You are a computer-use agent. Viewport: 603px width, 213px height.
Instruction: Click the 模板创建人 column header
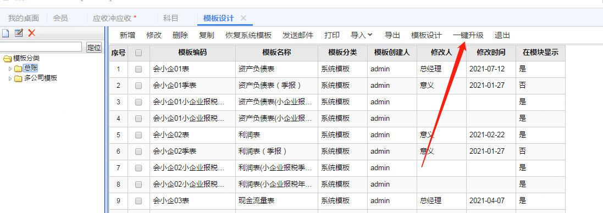coord(392,53)
